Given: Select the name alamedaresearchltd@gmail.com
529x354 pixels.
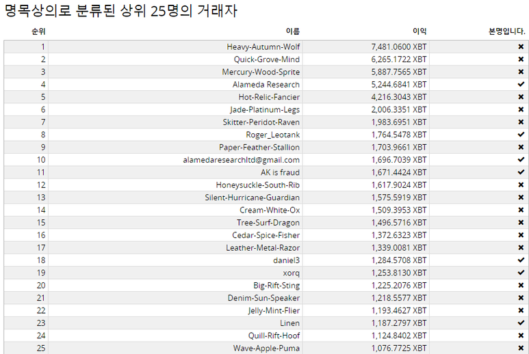Looking at the screenshot, I should coord(241,160).
